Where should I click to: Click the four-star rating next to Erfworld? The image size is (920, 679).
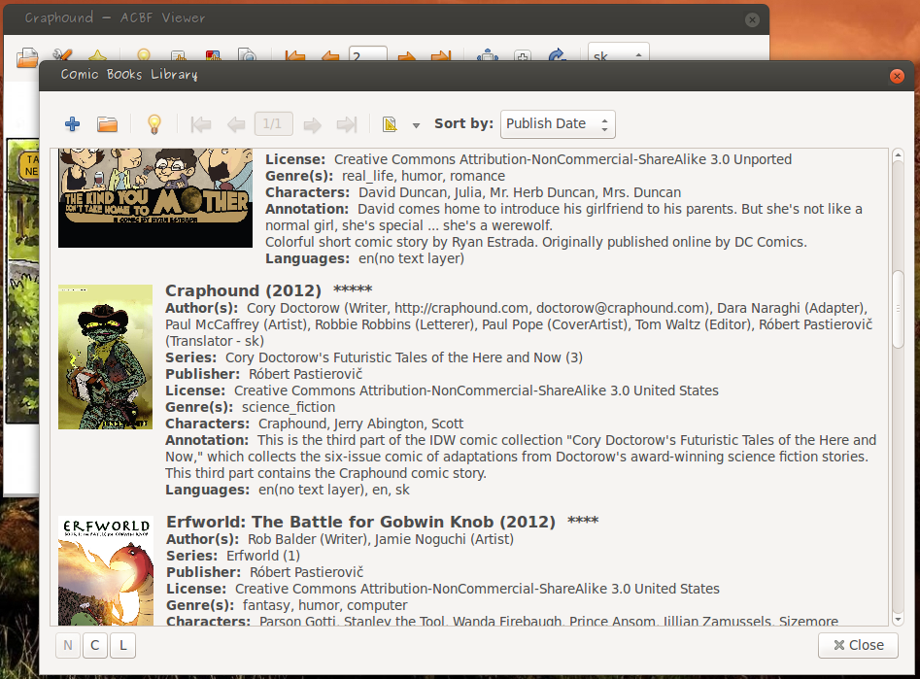coord(583,521)
